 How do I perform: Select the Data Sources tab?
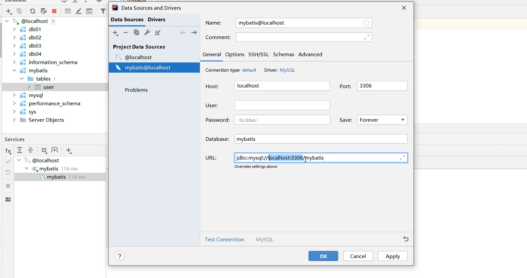tap(127, 19)
